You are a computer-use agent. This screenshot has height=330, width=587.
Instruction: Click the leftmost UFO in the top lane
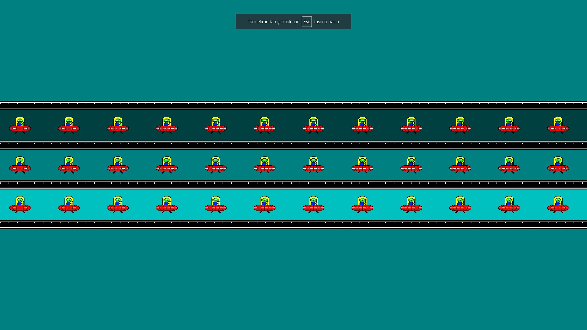(x=20, y=125)
